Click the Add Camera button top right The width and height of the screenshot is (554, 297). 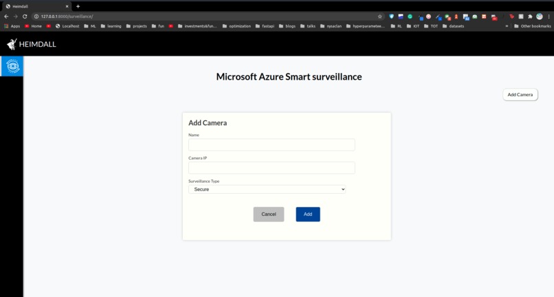click(x=520, y=94)
